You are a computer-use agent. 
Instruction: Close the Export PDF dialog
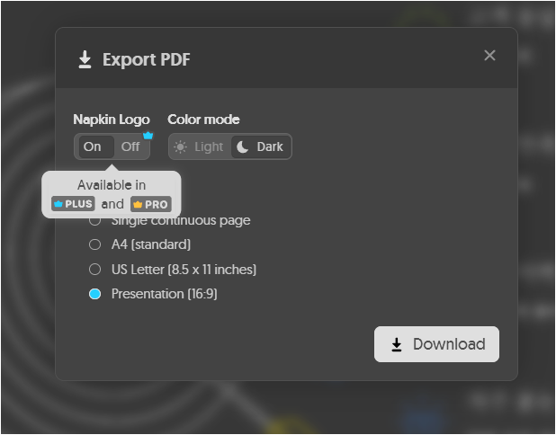coord(489,56)
